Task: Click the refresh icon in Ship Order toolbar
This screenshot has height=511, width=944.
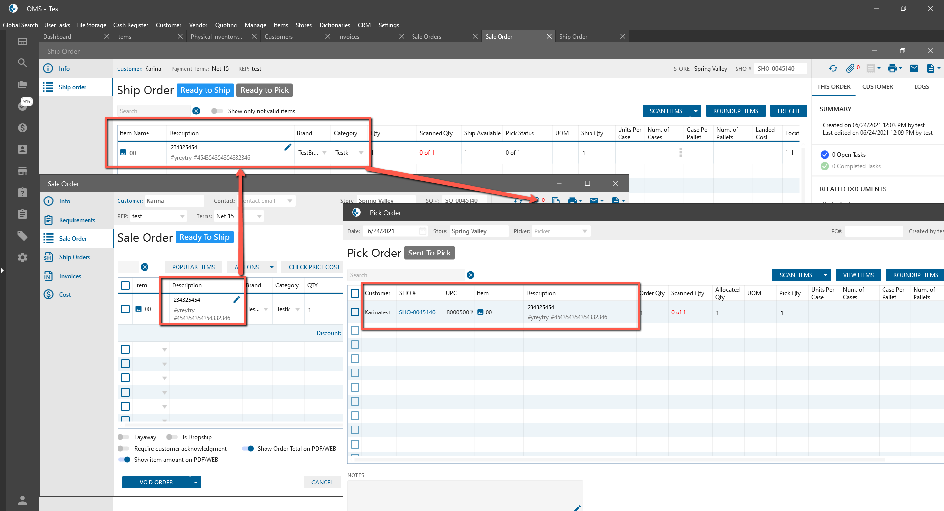Action: [833, 69]
